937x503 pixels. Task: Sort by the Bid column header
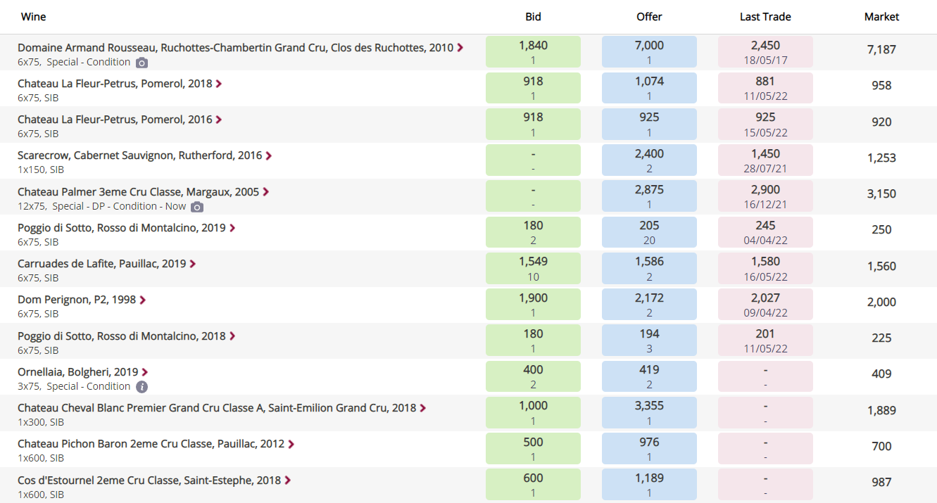[534, 16]
